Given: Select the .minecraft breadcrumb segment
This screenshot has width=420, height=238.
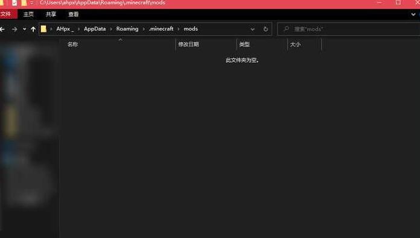Looking at the screenshot, I should coord(161,29).
